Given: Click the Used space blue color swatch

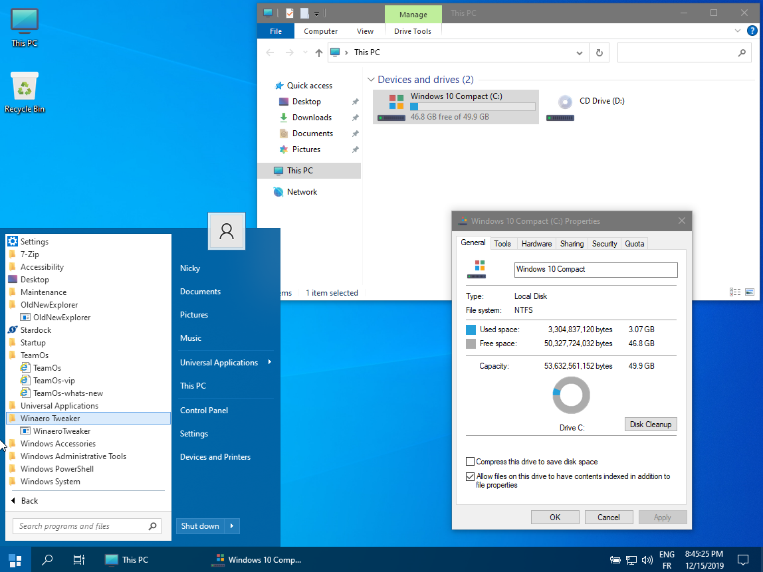Looking at the screenshot, I should 471,330.
